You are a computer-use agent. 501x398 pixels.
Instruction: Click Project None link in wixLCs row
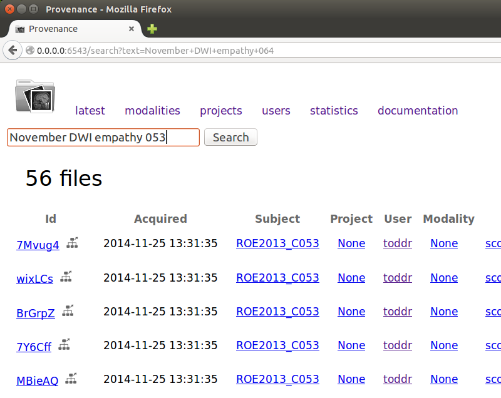coord(351,278)
